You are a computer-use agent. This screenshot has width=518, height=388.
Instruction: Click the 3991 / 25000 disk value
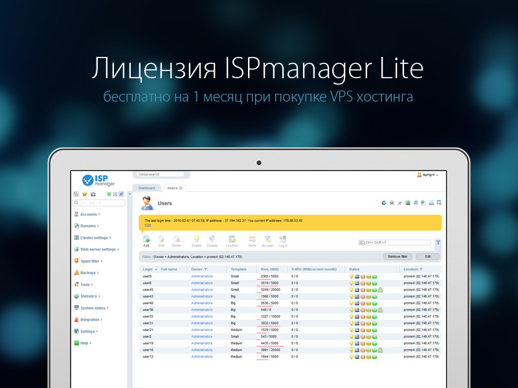(x=271, y=350)
